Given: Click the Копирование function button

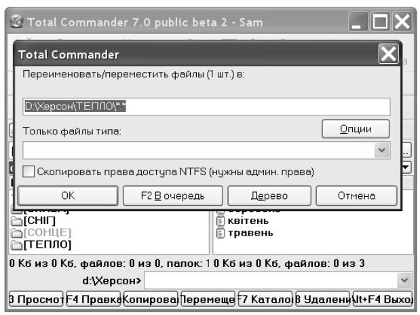Looking at the screenshot, I should [151, 299].
